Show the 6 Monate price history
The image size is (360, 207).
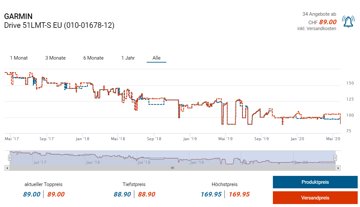pyautogui.click(x=93, y=58)
